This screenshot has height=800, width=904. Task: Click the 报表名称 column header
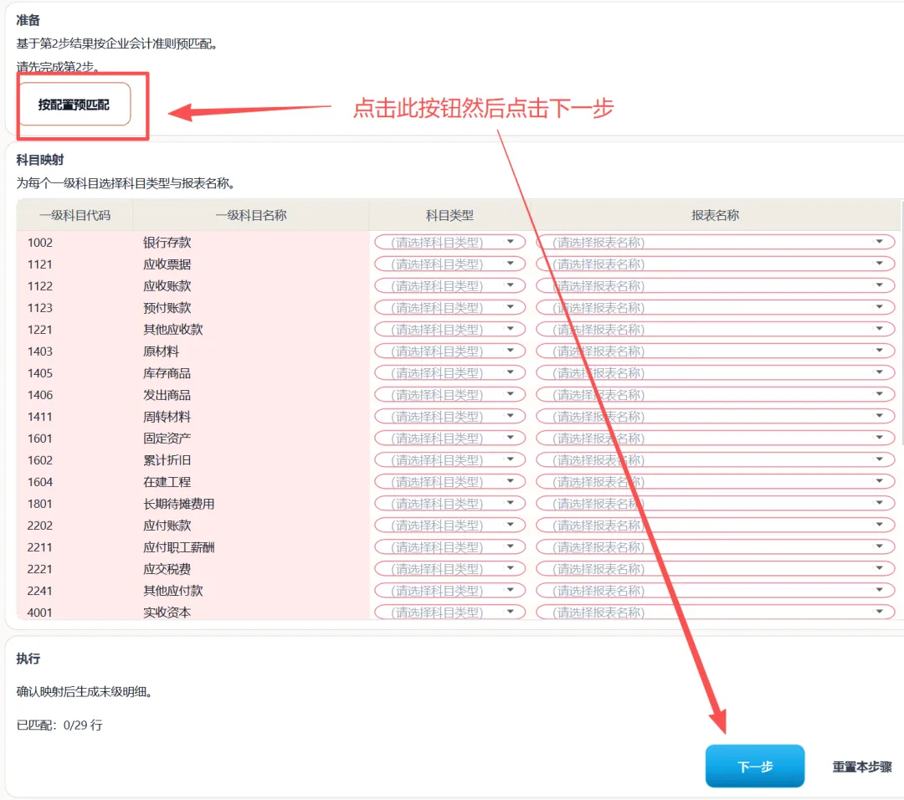click(x=715, y=216)
